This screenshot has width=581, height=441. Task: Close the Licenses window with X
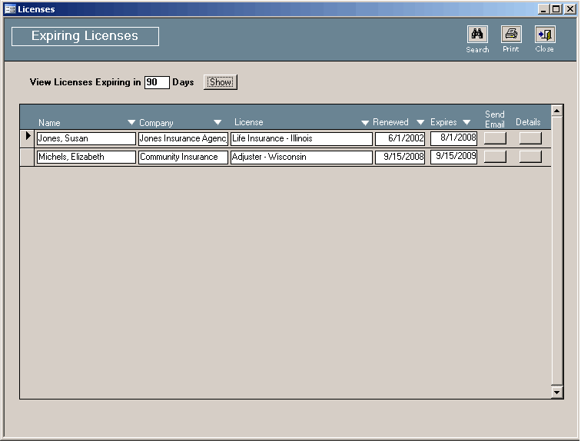point(569,9)
